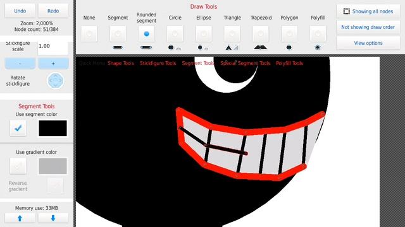Image resolution: width=405 pixels, height=227 pixels.
Task: Click the stickfigure scale input field
Action: pyautogui.click(x=53, y=48)
